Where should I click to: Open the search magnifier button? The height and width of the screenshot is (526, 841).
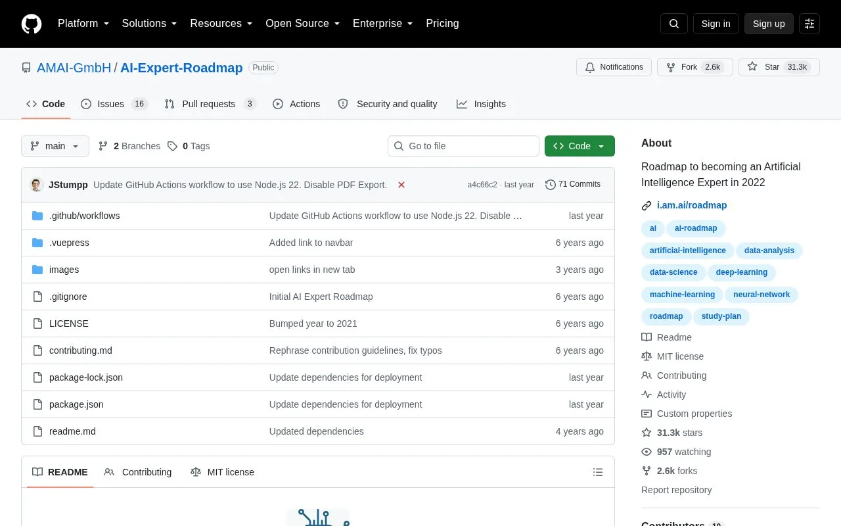click(x=674, y=24)
